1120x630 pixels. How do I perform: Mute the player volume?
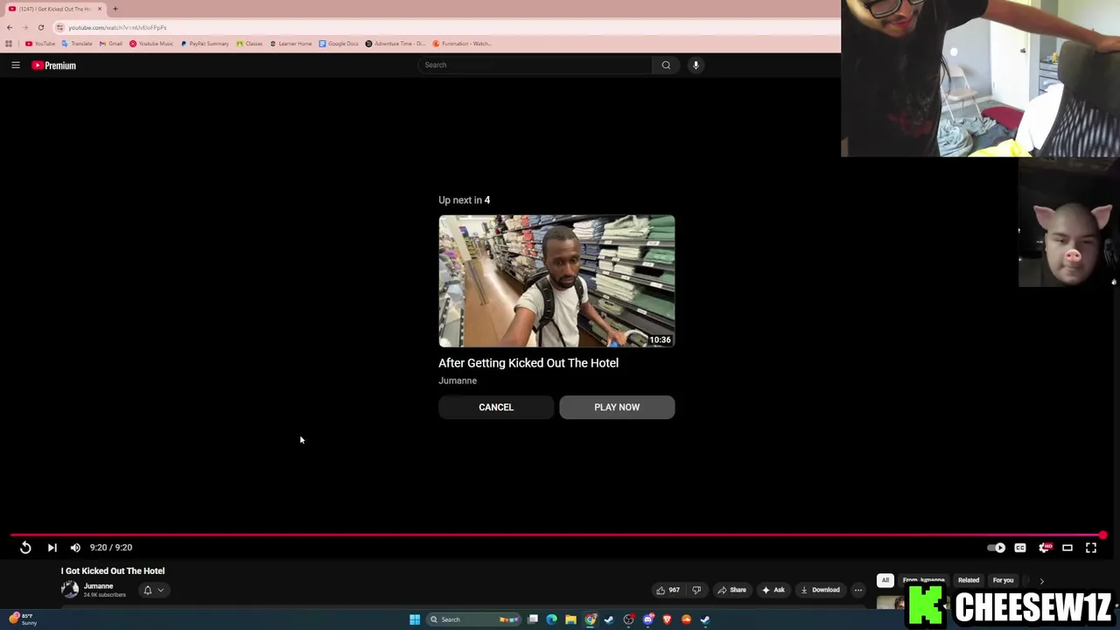75,548
